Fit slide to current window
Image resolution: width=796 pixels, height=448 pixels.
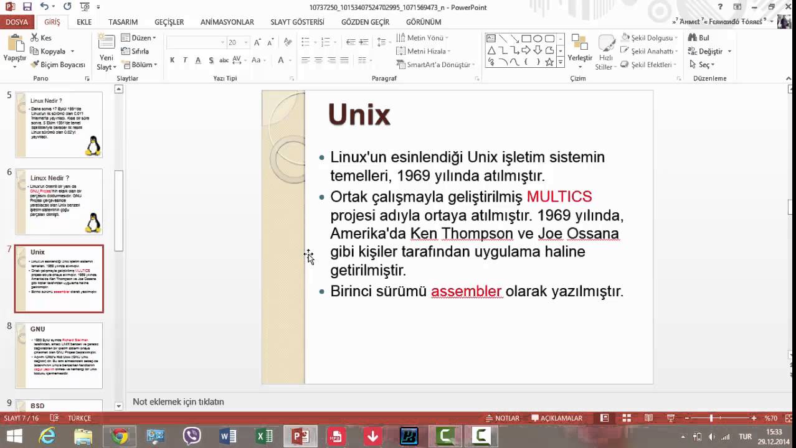click(x=787, y=418)
